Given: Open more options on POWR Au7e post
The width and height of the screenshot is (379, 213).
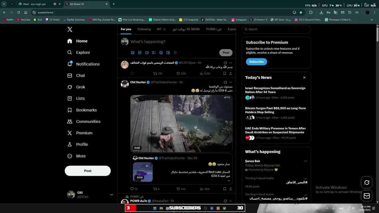Looking at the screenshot, I should (x=231, y=201).
